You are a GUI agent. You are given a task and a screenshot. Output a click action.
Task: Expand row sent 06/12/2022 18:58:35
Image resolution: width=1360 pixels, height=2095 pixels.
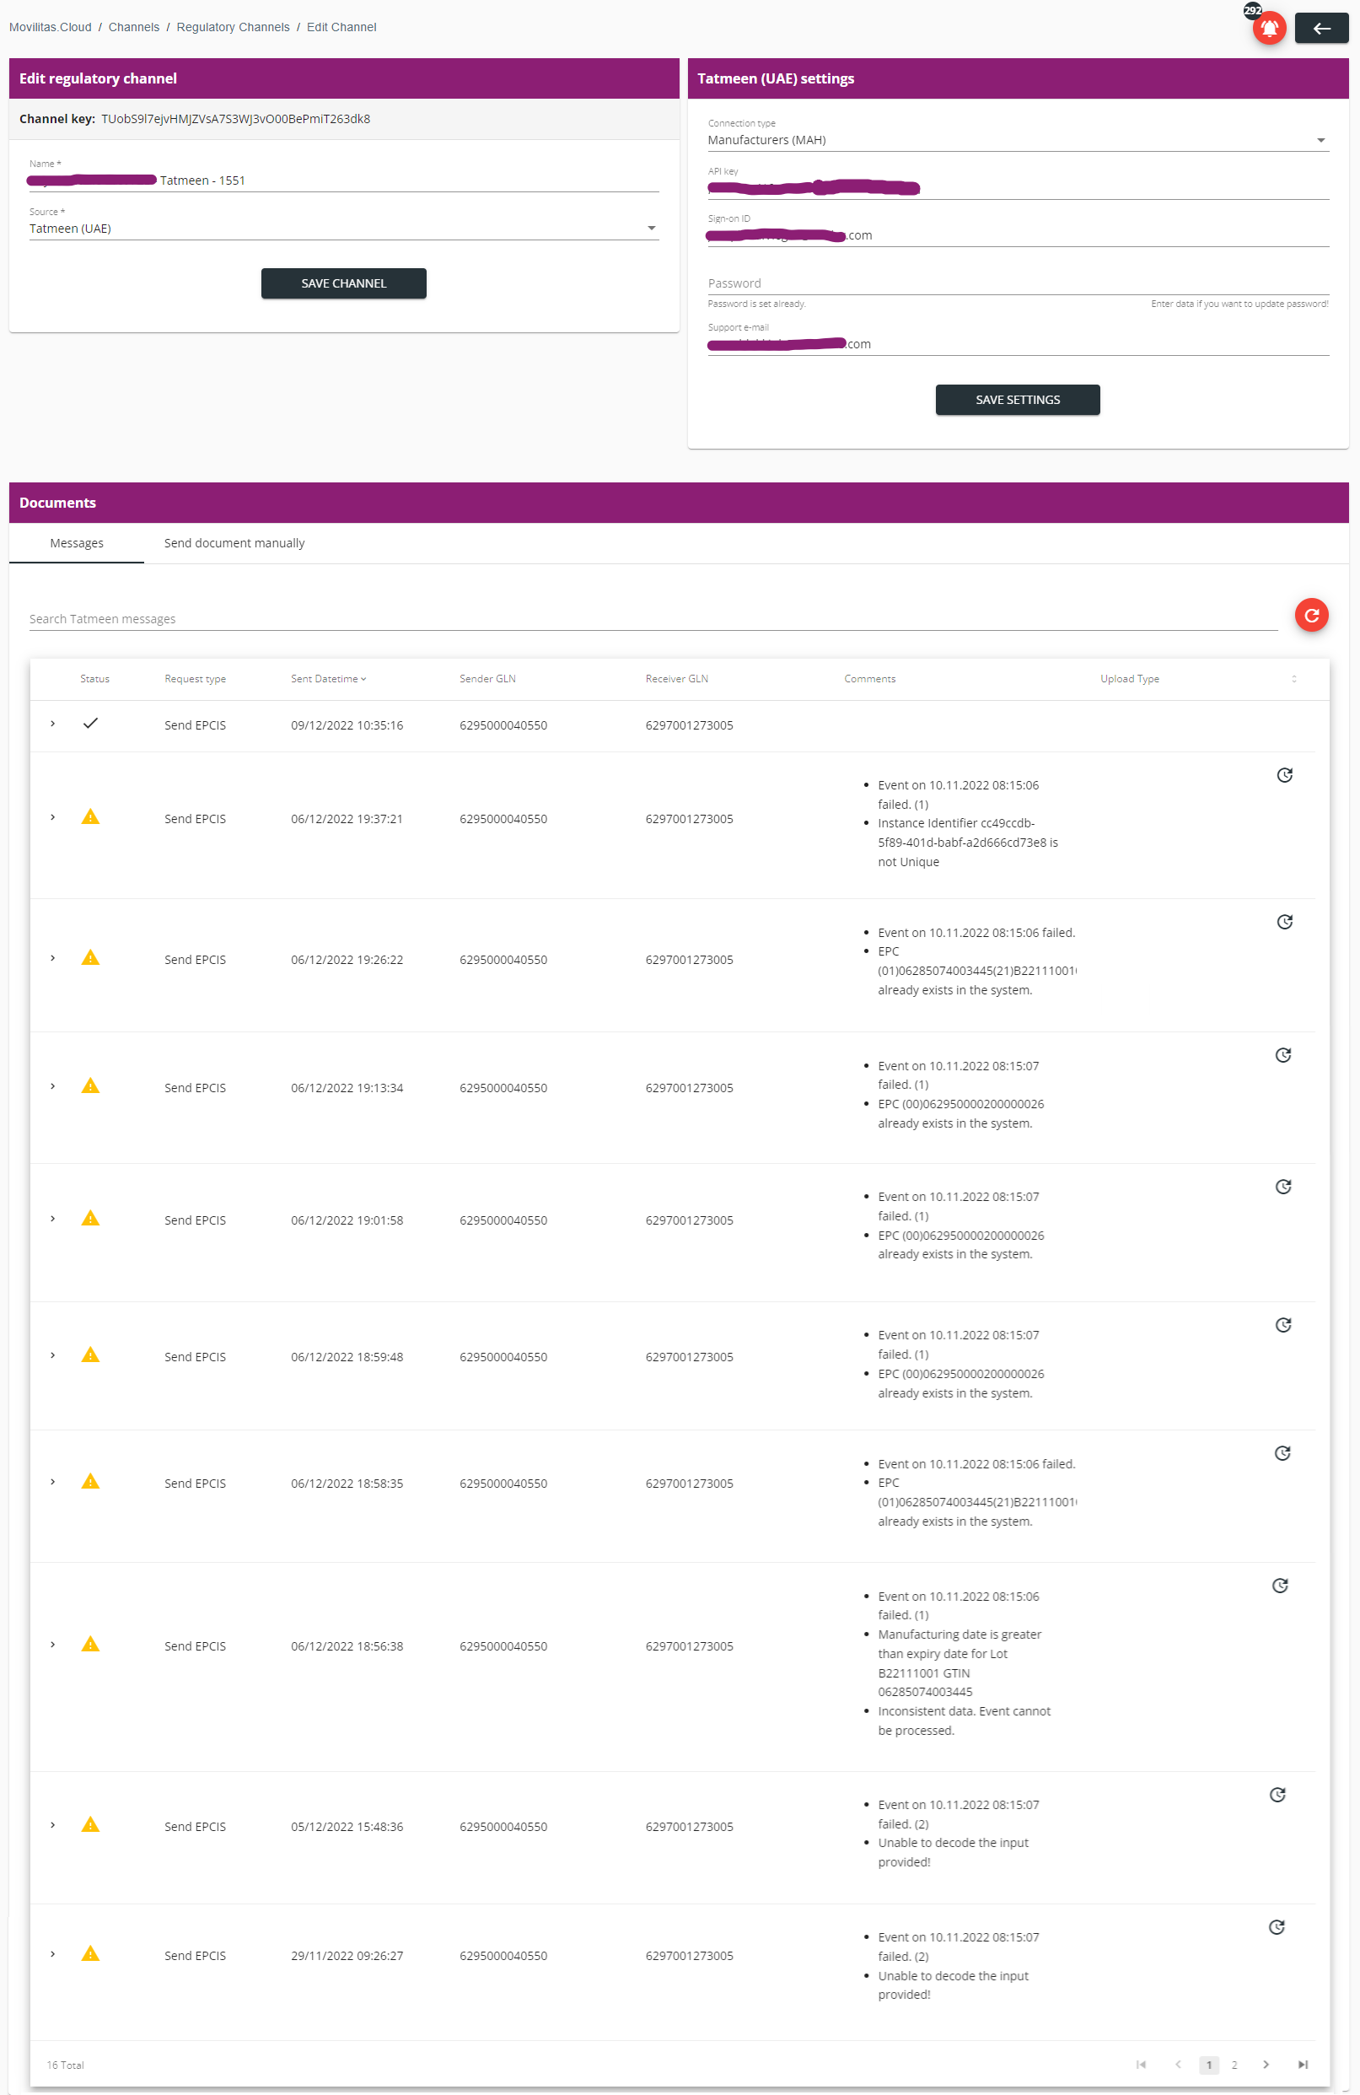[x=53, y=1483]
